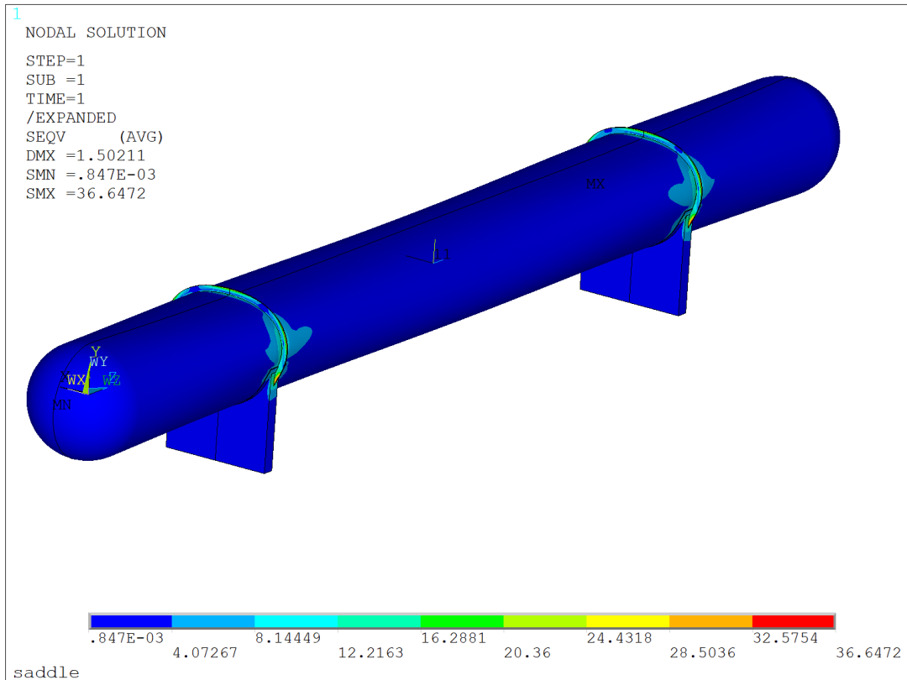This screenshot has height=680, width=907.
Task: Click the TIME=1 label
Action: click(x=55, y=99)
